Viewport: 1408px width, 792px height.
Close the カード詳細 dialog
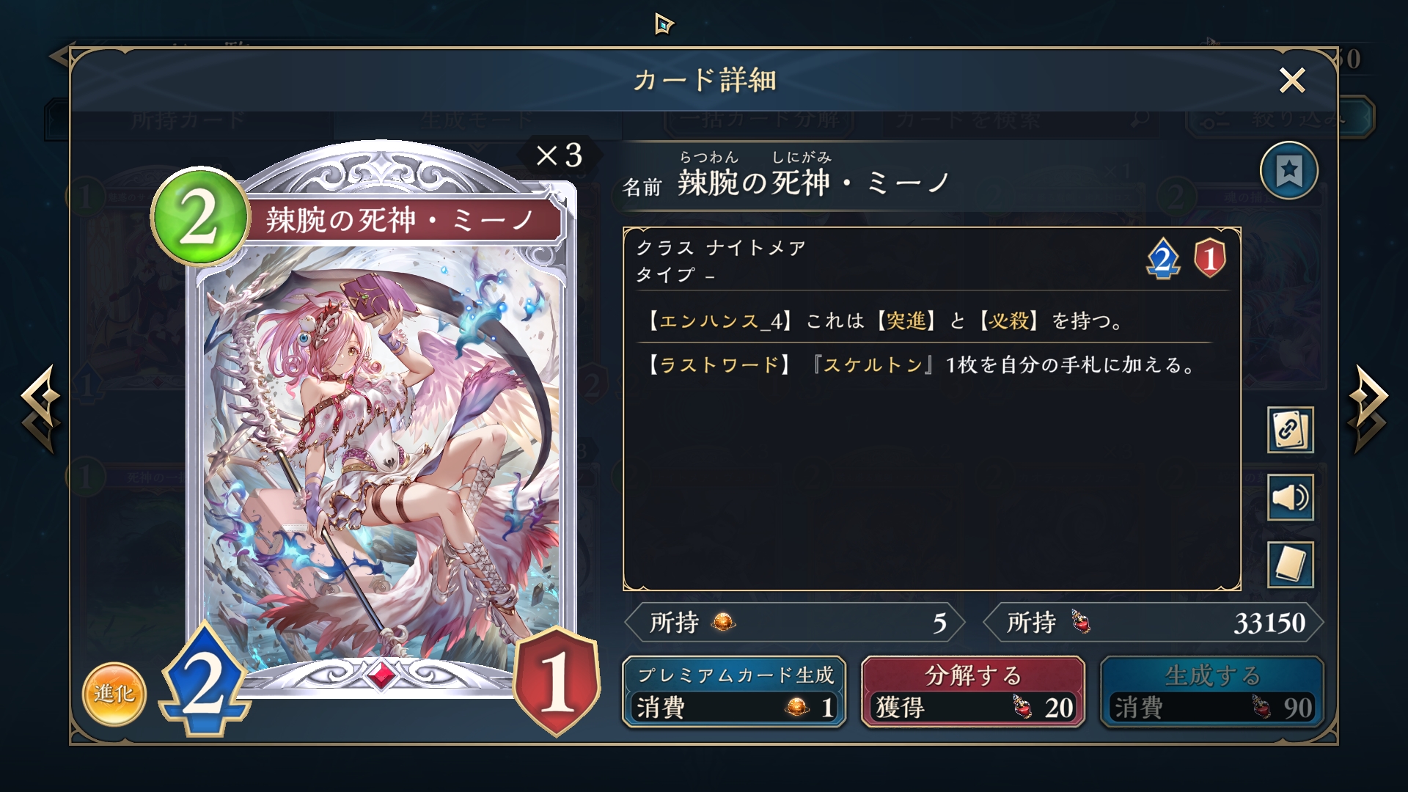pos(1292,80)
